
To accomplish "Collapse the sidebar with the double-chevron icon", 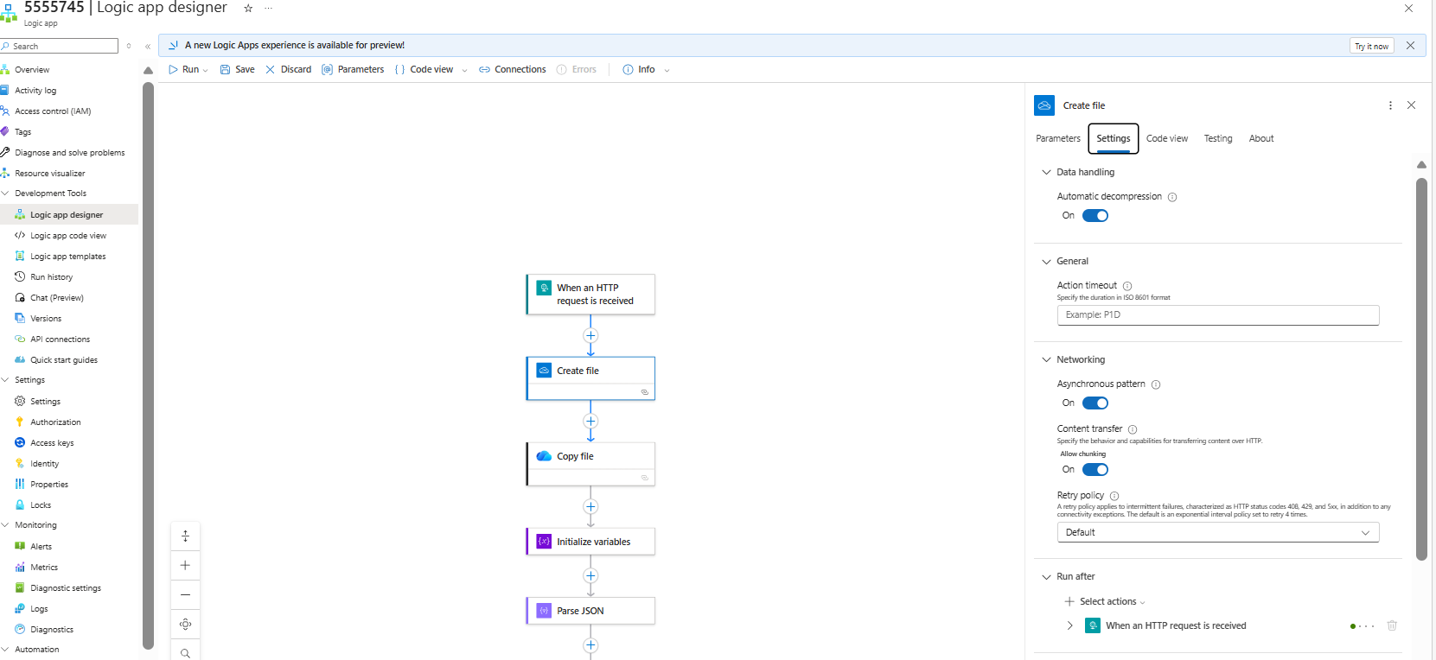I will click(x=148, y=47).
